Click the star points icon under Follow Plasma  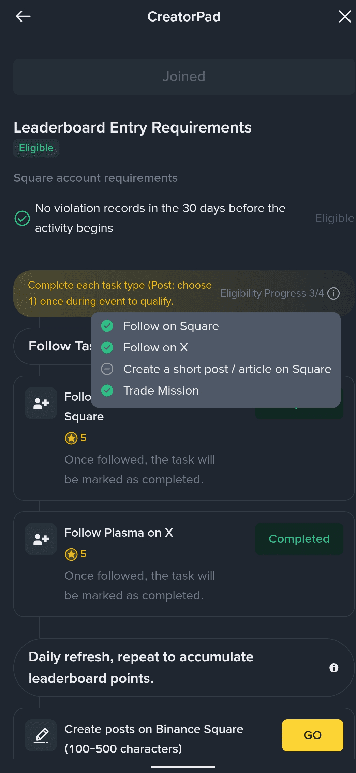(x=71, y=554)
